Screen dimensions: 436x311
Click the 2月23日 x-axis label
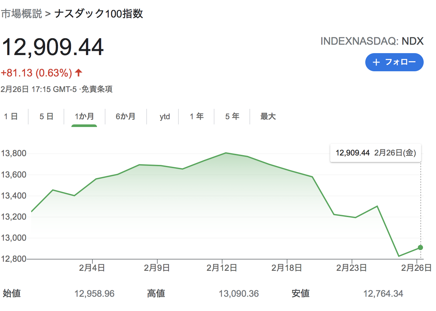coord(352,268)
